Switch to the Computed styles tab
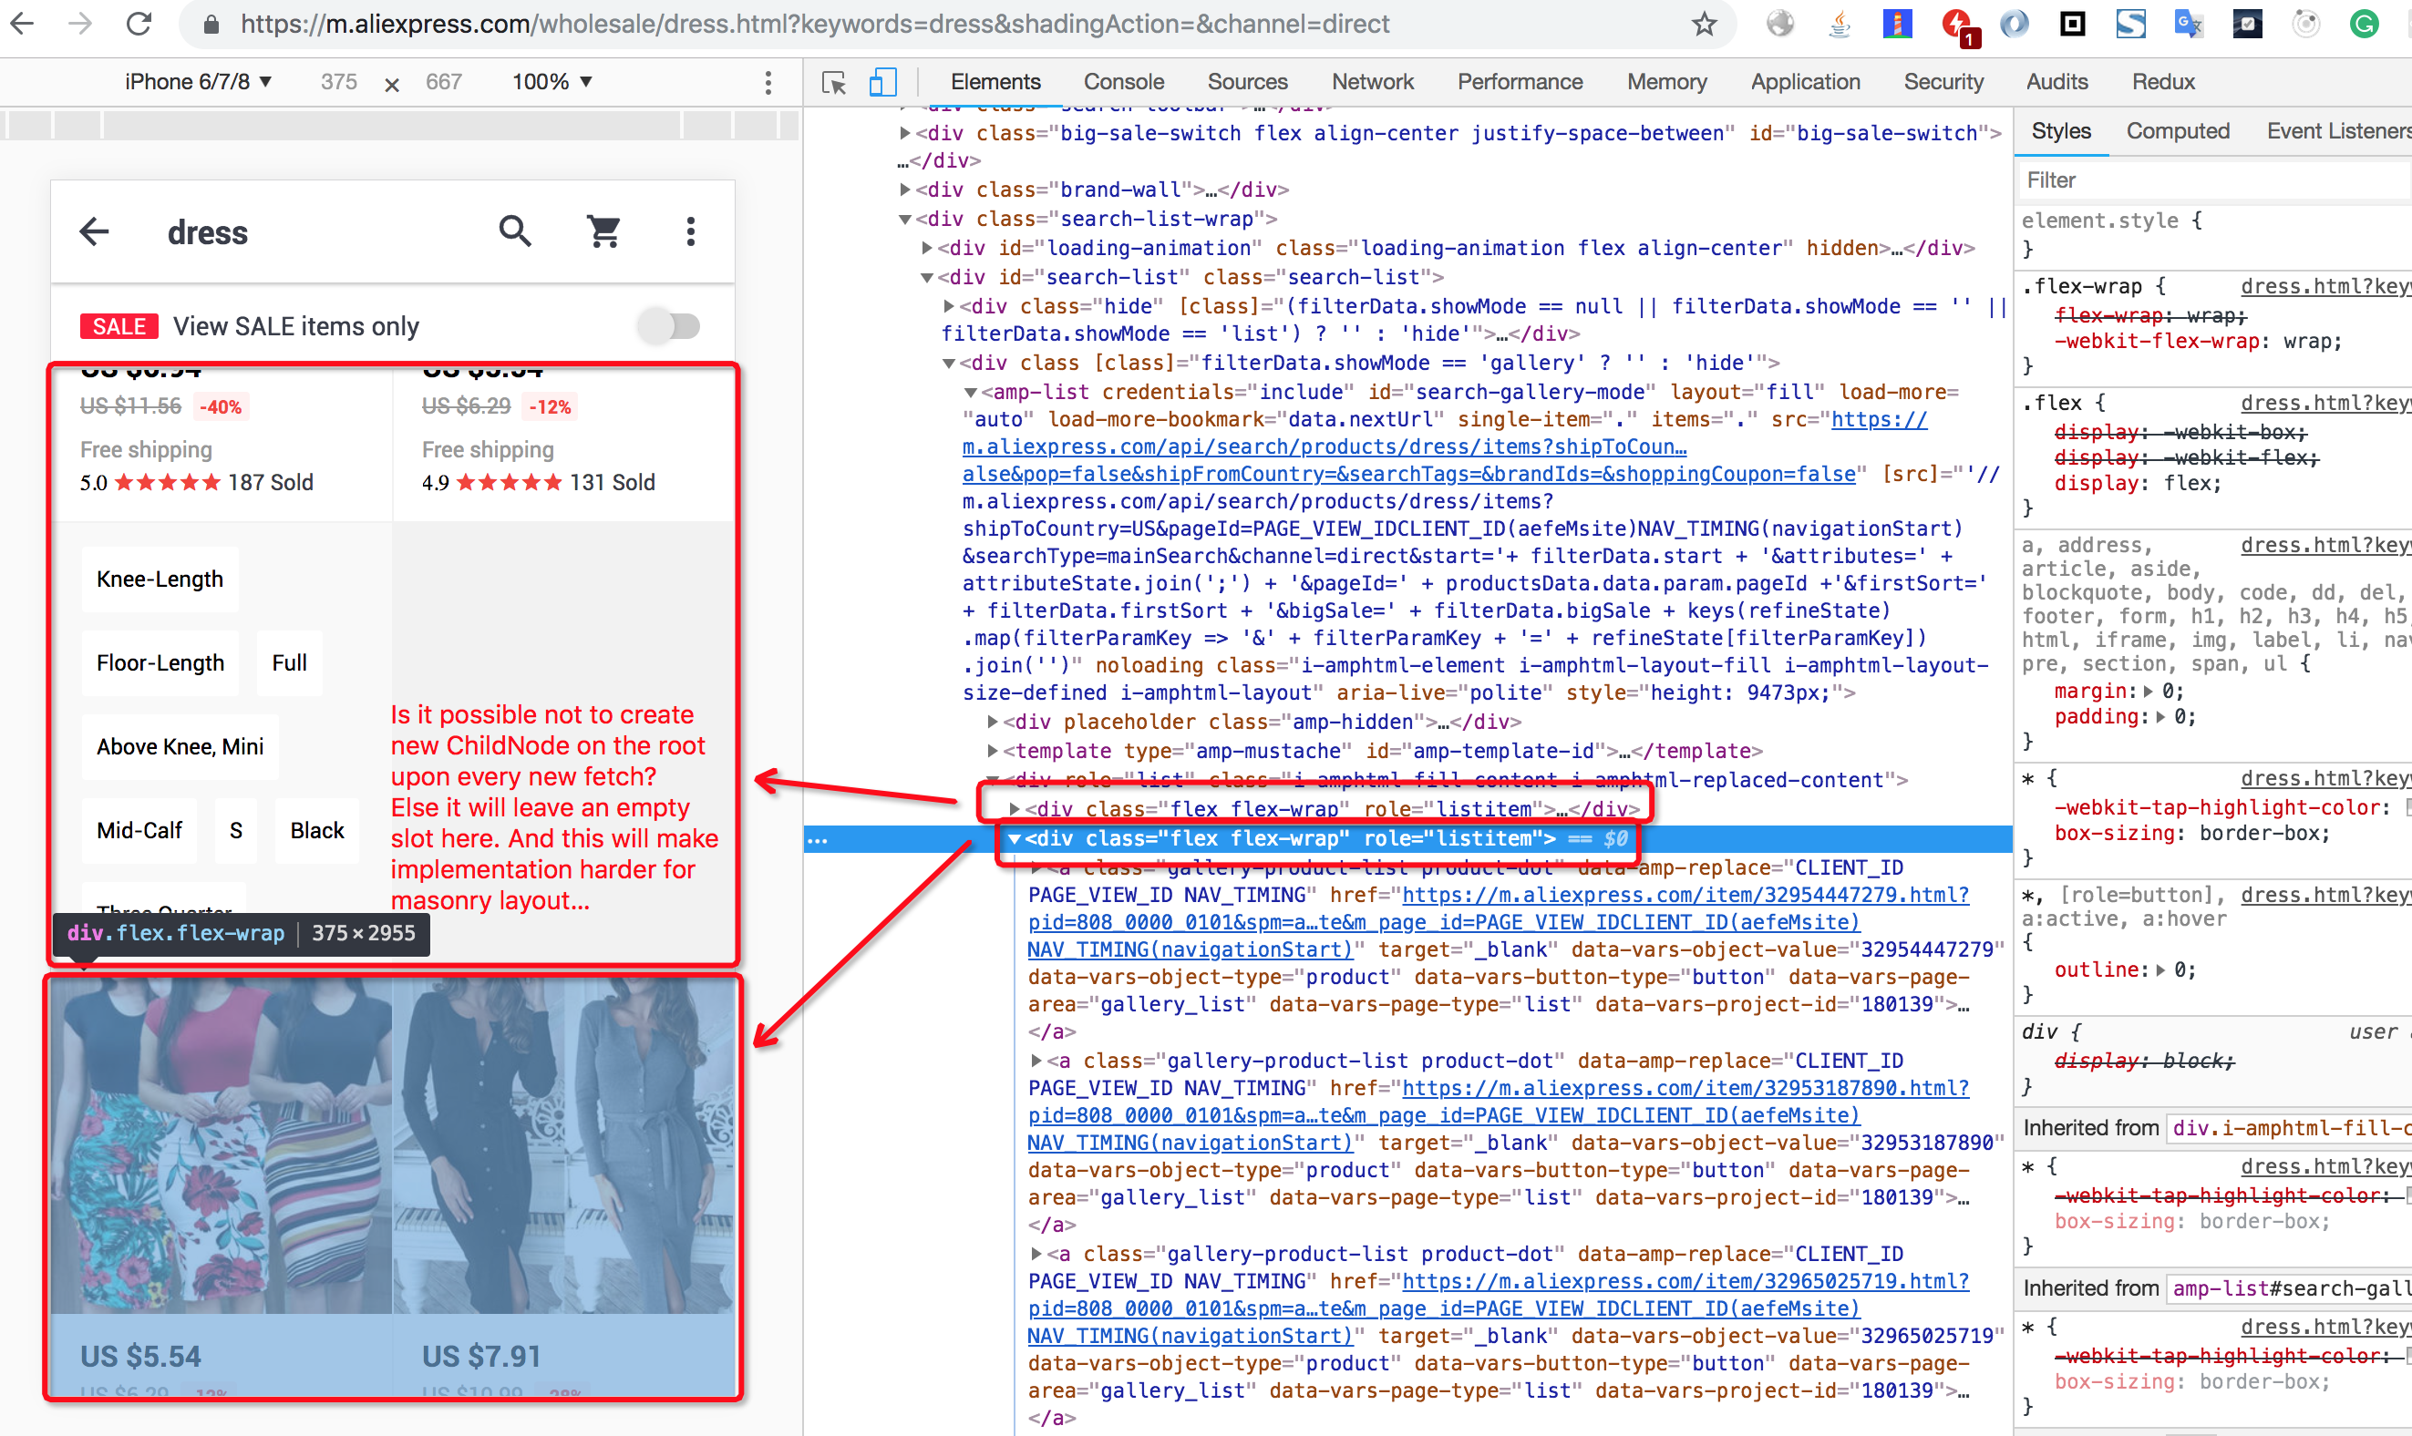 [x=2177, y=130]
